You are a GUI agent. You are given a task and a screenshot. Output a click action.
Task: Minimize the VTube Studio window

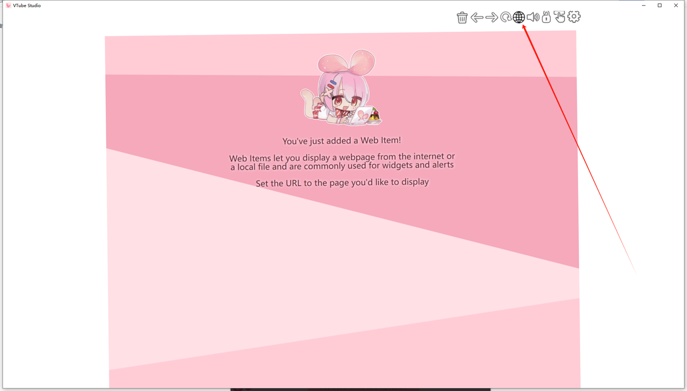tap(644, 5)
